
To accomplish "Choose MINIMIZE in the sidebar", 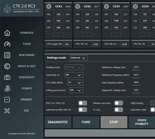I will point(26,99).
